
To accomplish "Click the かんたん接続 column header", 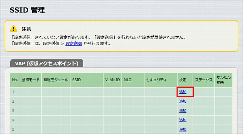I will click(223, 80).
